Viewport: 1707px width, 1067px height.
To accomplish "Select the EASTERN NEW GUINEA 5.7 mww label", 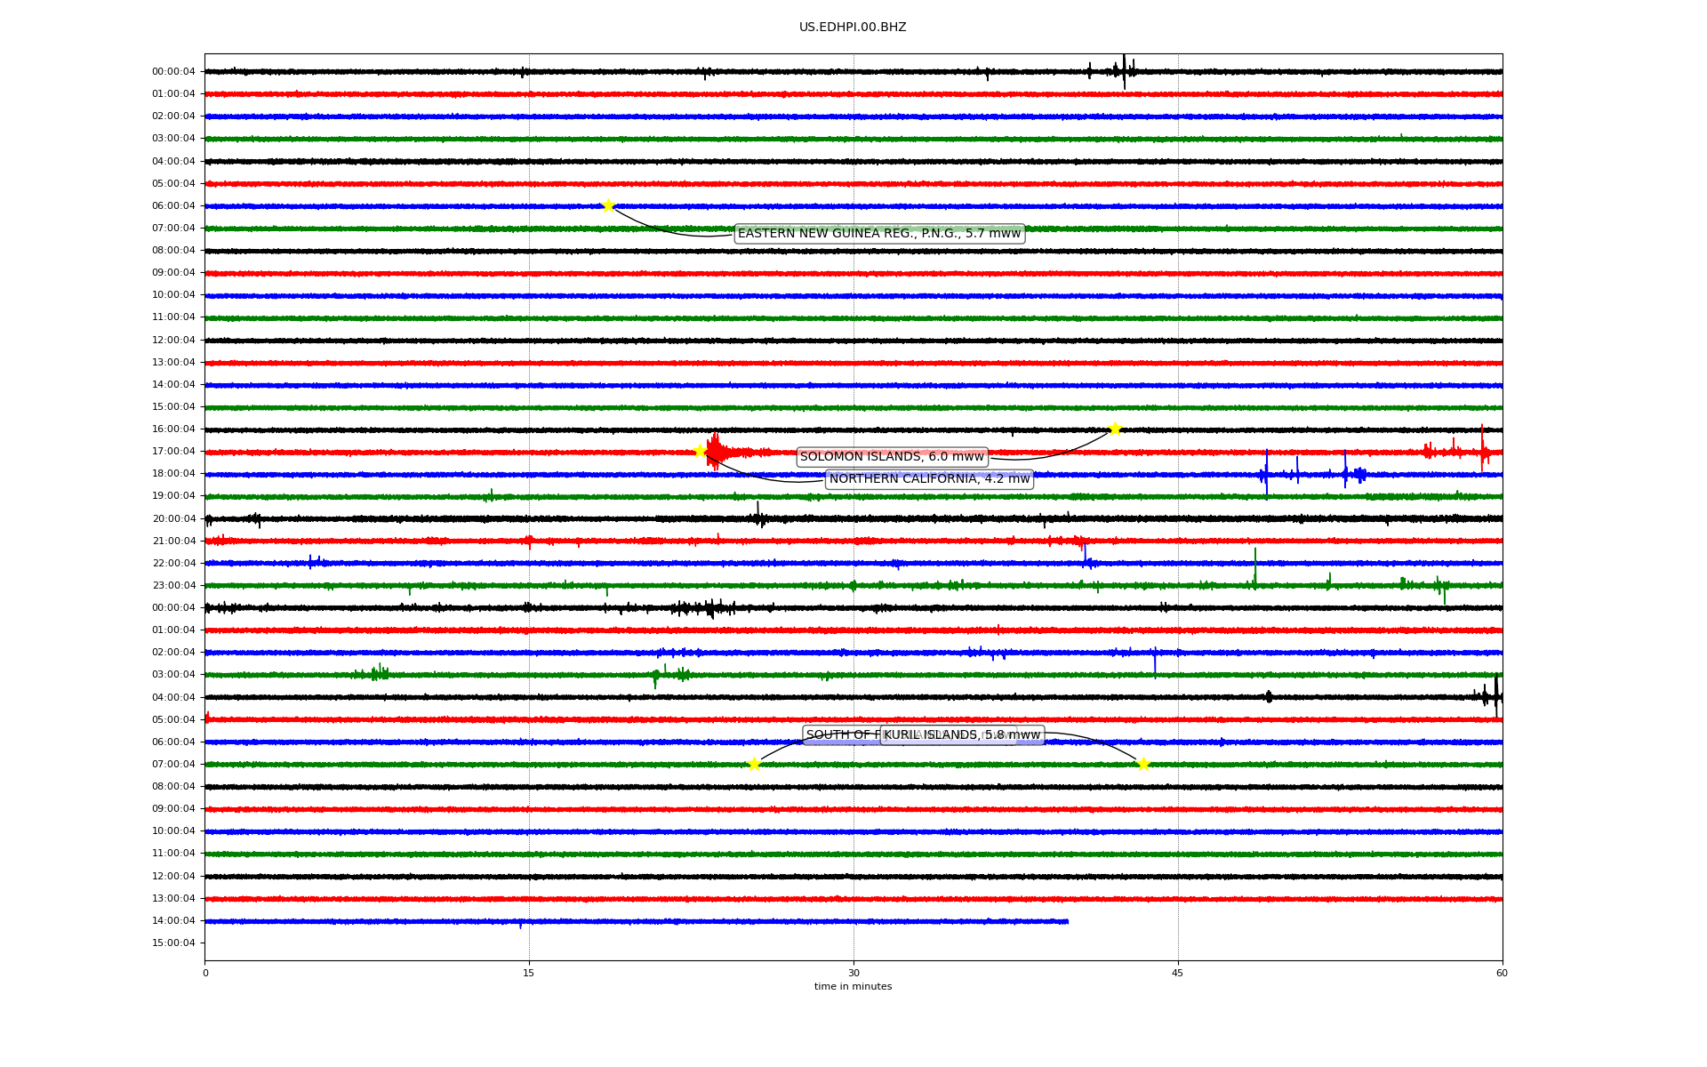I will [x=879, y=234].
